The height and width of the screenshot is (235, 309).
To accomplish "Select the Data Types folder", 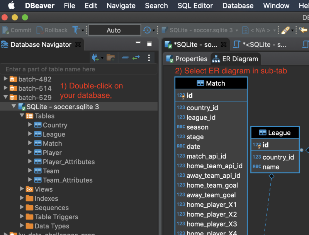I will [52, 226].
